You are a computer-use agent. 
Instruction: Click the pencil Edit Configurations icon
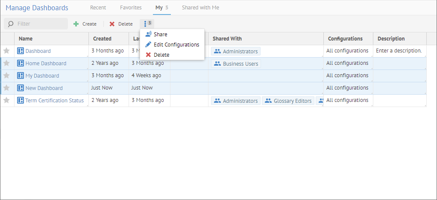[x=148, y=44]
